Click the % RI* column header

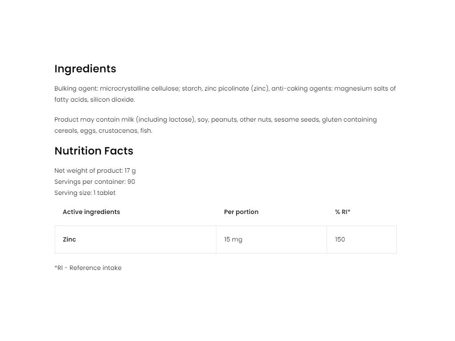pyautogui.click(x=343, y=212)
